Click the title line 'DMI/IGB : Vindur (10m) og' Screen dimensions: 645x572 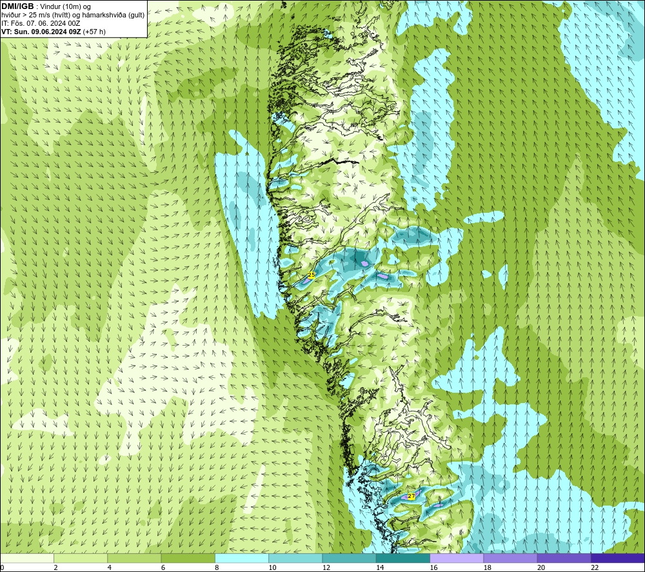click(46, 6)
